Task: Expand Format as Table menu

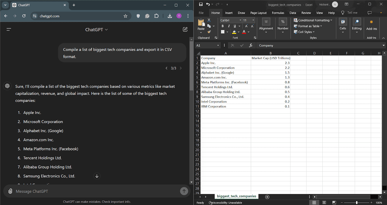Action: [308, 26]
